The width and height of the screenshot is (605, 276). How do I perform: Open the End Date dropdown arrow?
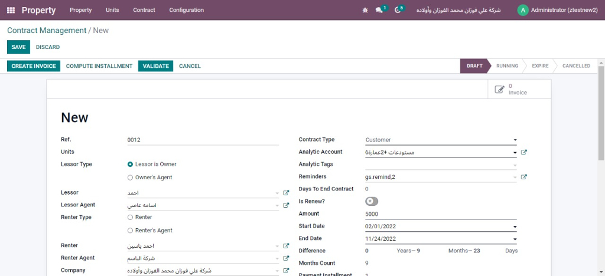coord(515,239)
